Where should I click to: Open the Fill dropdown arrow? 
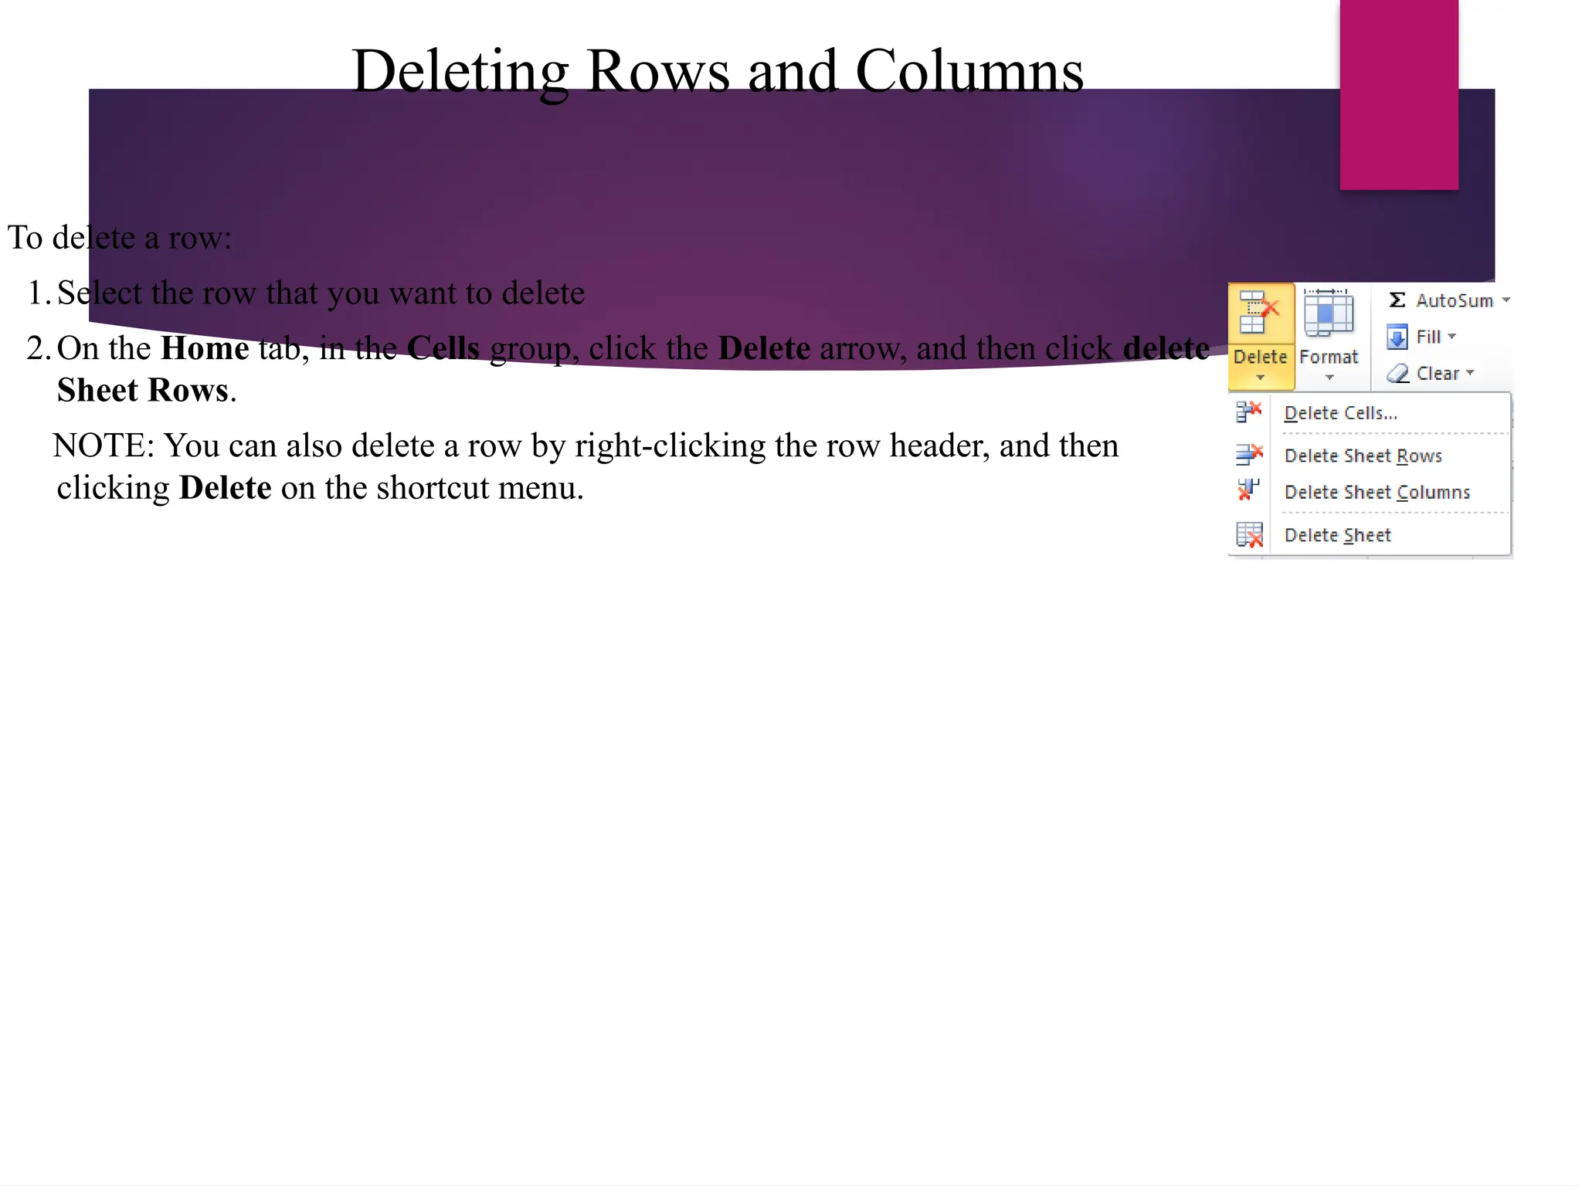[1451, 337]
